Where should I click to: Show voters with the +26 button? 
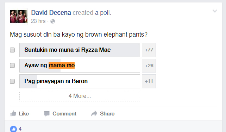click(x=149, y=65)
